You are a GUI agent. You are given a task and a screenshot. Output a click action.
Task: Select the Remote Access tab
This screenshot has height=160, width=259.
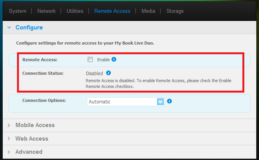point(112,11)
